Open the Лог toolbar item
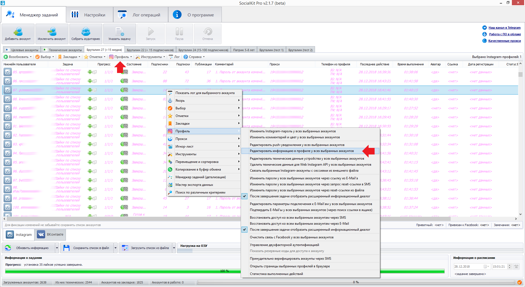 (x=174, y=57)
